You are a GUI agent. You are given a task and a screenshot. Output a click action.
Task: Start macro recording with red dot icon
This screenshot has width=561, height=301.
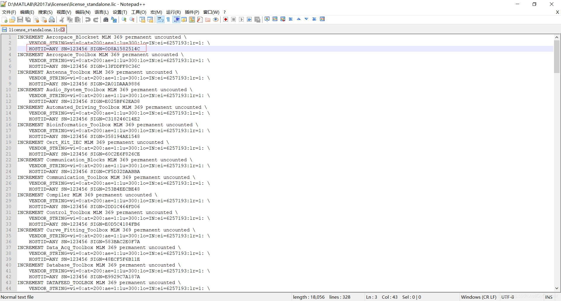[x=226, y=20]
